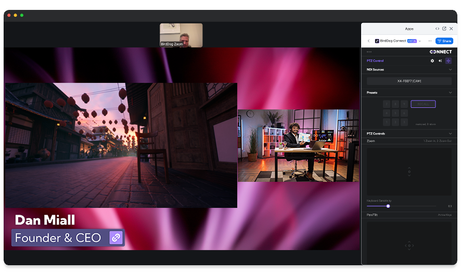This screenshot has height=272, width=461.
Task: Click the pan left arrow
Action: pyautogui.click(x=405, y=245)
